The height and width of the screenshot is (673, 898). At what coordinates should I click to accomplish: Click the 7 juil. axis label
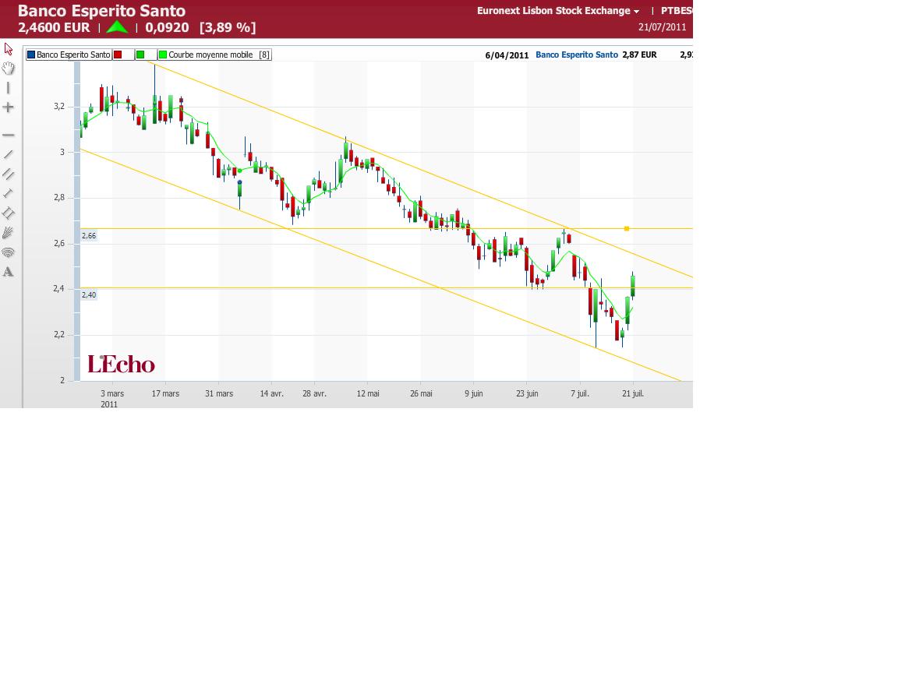[x=580, y=393]
